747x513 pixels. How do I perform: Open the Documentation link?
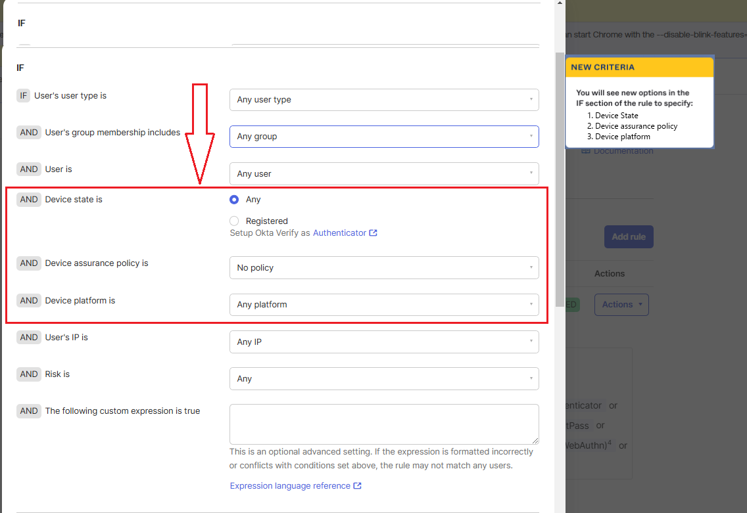click(623, 151)
